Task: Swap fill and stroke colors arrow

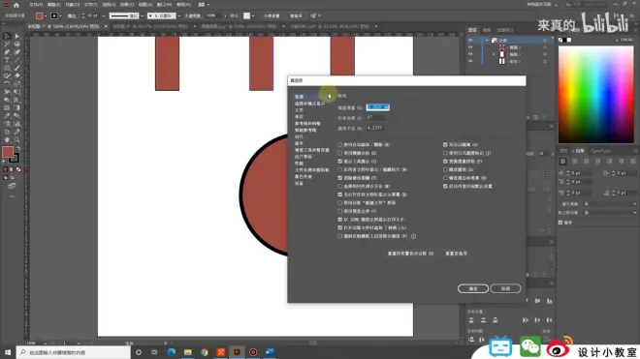Action: [17, 148]
